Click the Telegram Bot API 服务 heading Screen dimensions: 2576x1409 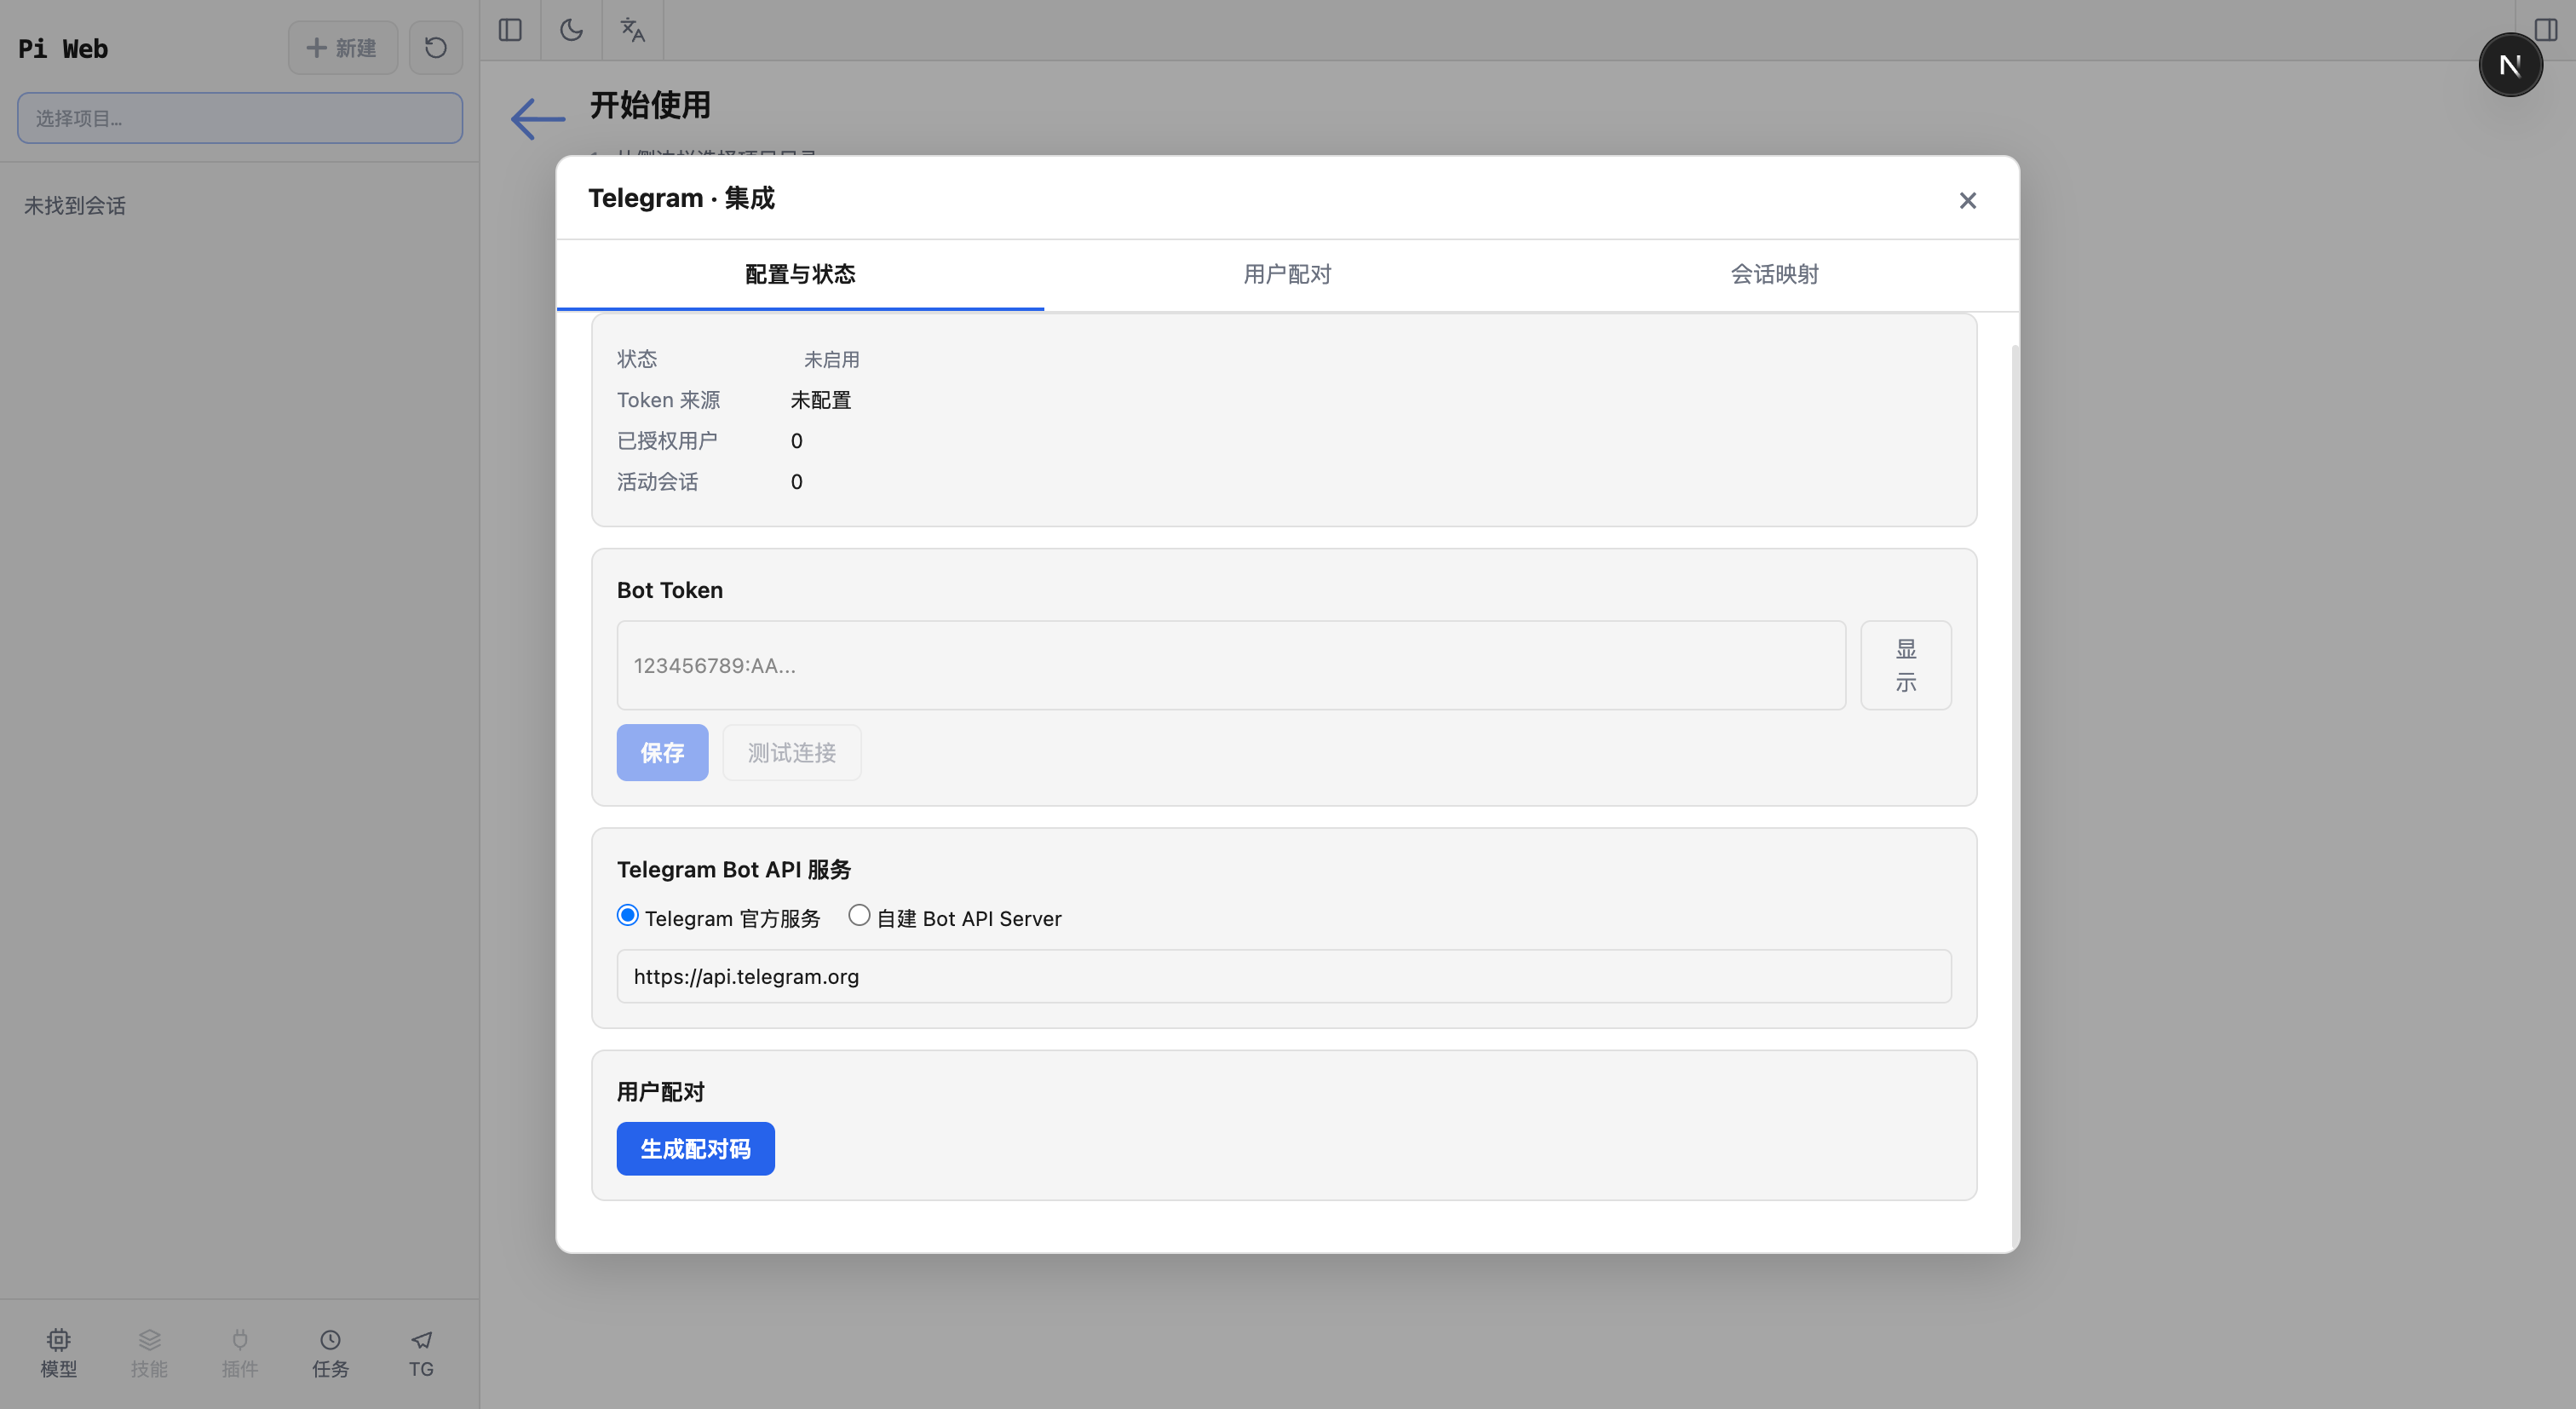pos(734,869)
